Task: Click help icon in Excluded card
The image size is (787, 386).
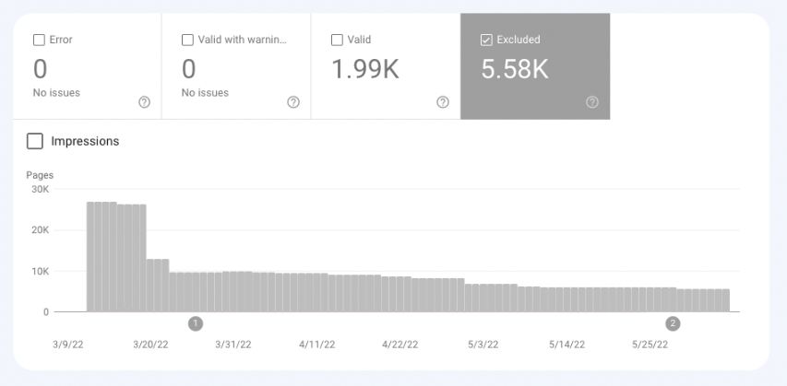Action: coord(592,102)
